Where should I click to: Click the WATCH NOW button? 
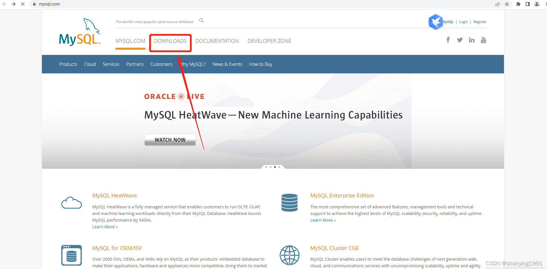[x=170, y=140]
